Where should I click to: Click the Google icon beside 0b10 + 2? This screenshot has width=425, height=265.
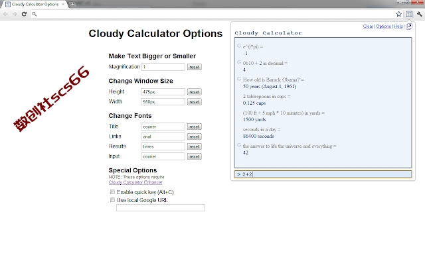pyautogui.click(x=239, y=62)
